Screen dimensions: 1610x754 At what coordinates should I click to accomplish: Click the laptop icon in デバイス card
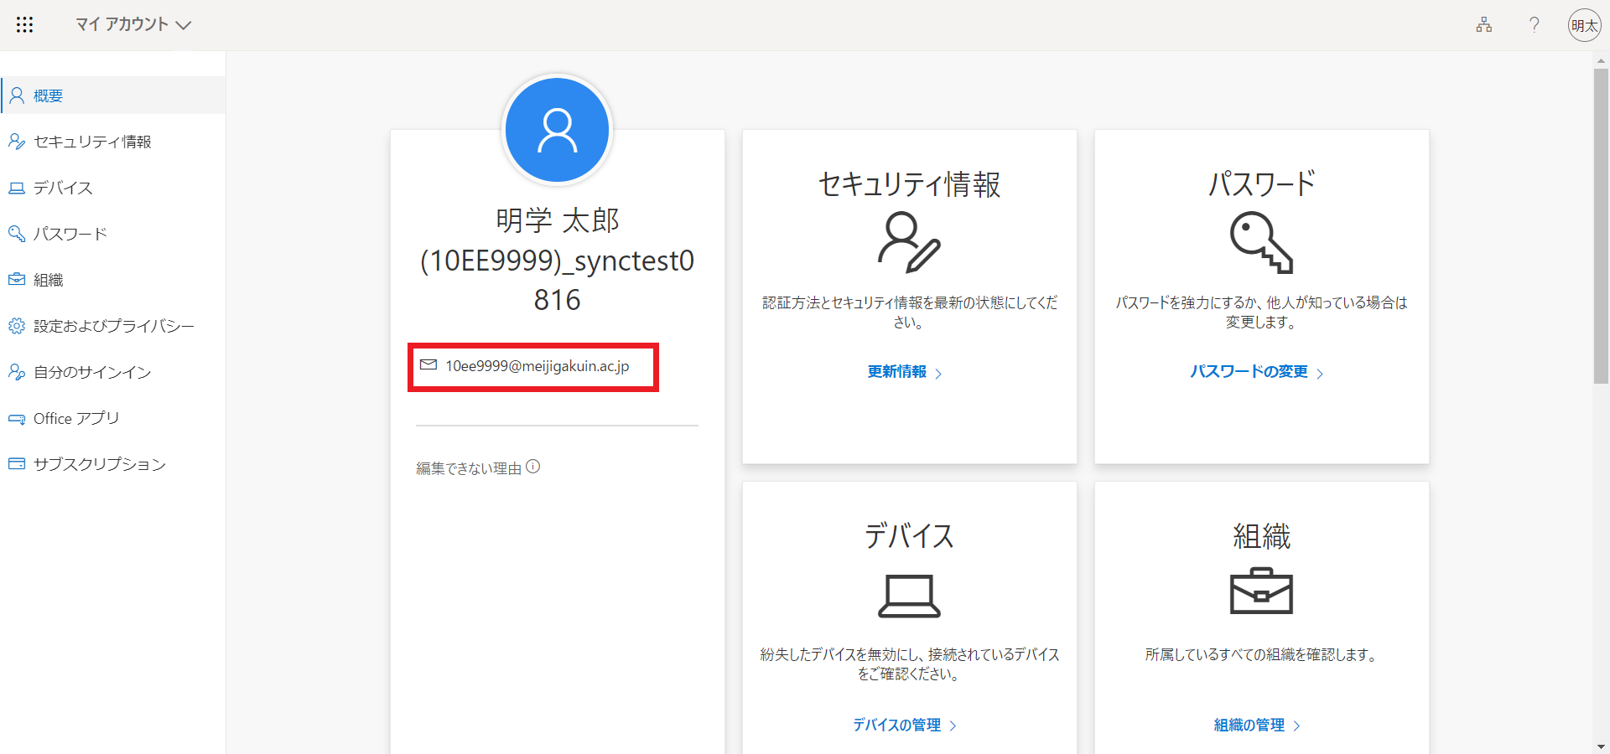click(x=909, y=596)
